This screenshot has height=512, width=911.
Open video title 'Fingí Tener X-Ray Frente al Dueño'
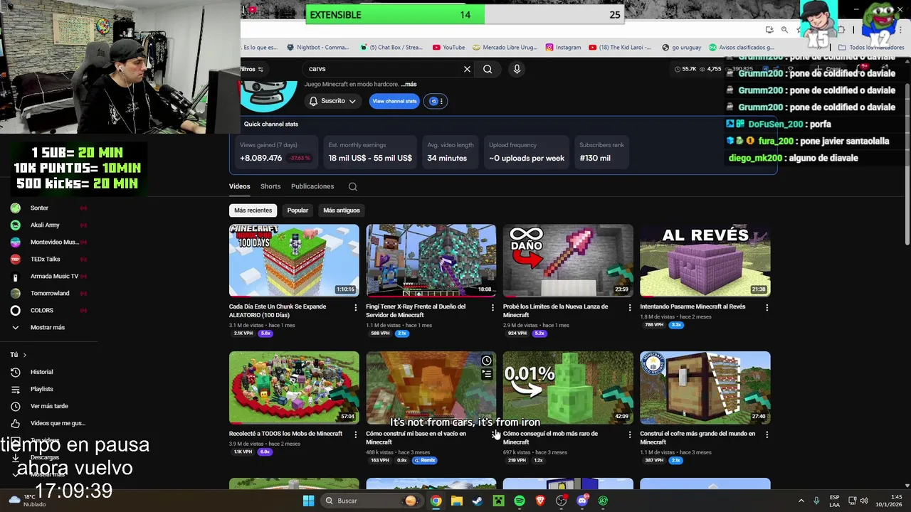coord(416,311)
